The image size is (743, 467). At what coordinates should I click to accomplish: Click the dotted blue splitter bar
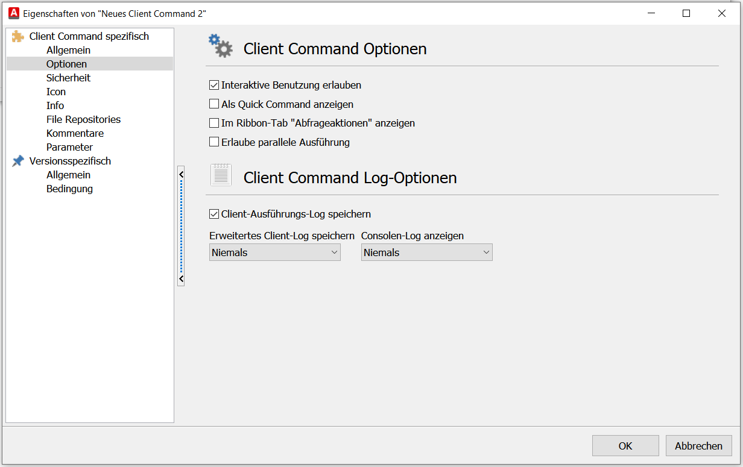181,227
